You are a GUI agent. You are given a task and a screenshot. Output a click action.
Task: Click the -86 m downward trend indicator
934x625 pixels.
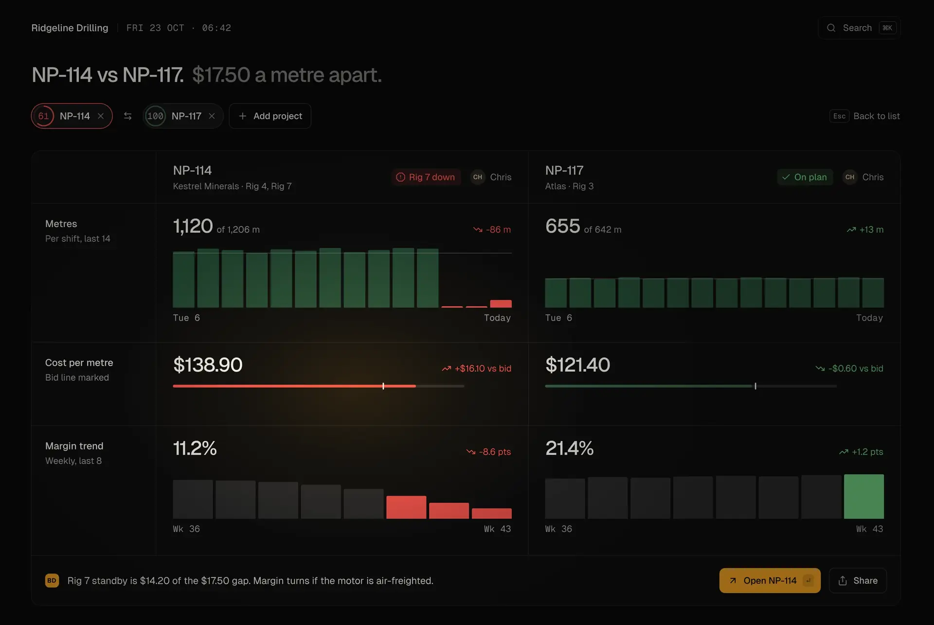(x=492, y=230)
